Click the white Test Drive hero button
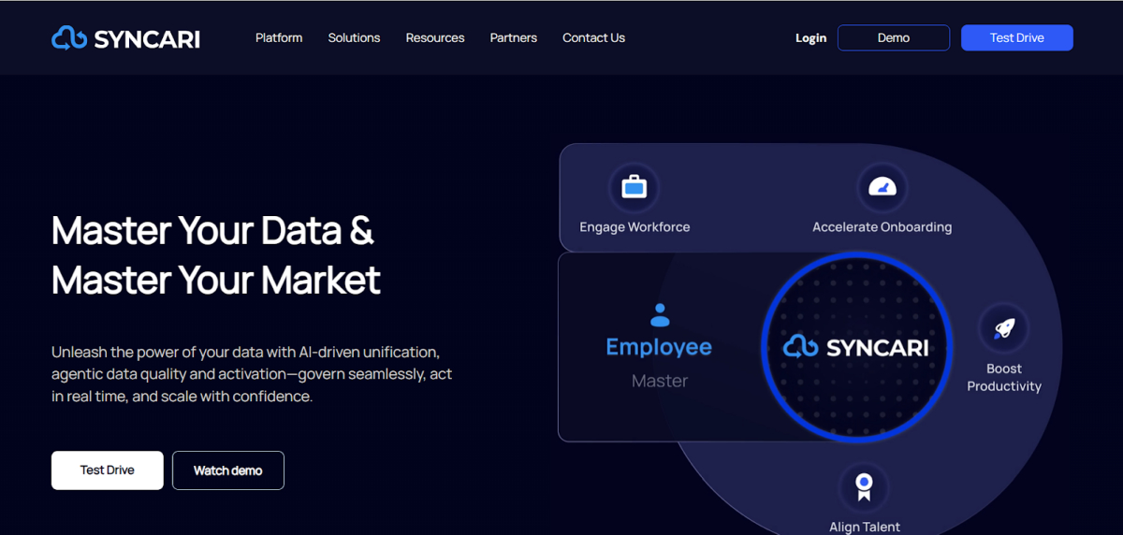This screenshot has height=535, width=1123. click(x=108, y=470)
